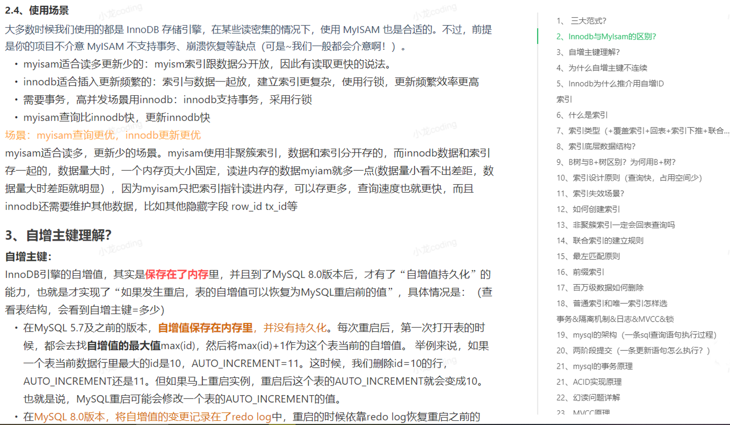
Task: Open '5、Innodb为什么推介用自增ID' outline entry
Action: [610, 83]
